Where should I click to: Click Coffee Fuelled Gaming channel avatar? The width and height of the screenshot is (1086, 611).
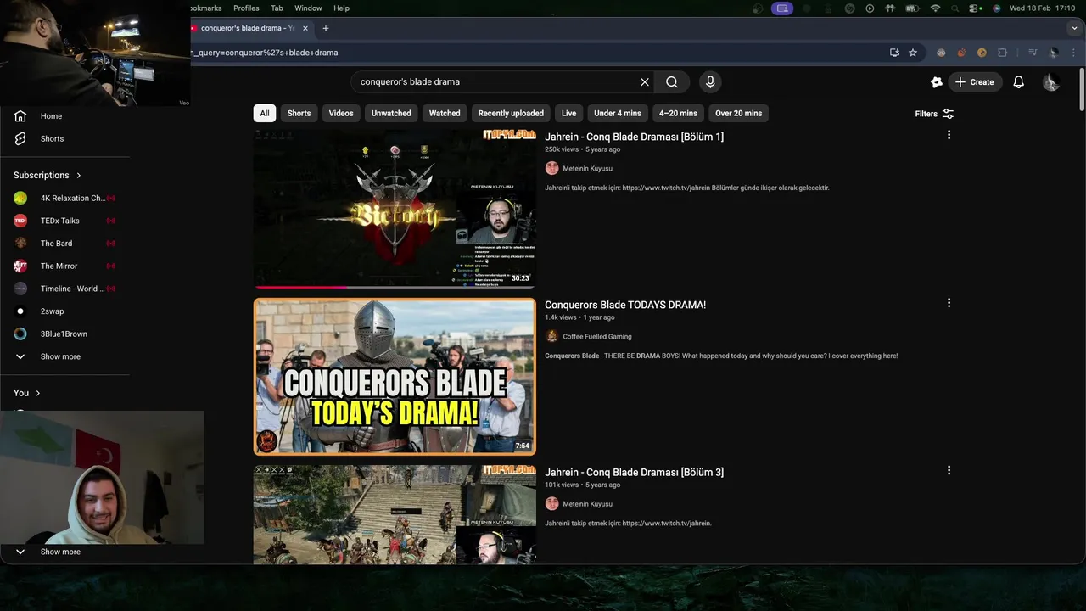[551, 336]
